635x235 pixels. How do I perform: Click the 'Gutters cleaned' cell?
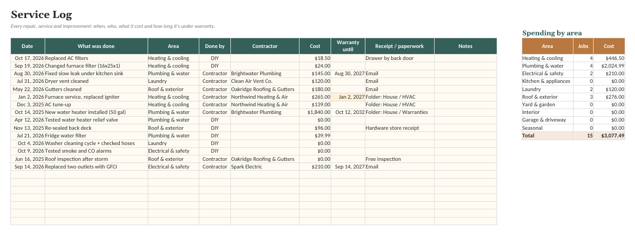click(96, 89)
